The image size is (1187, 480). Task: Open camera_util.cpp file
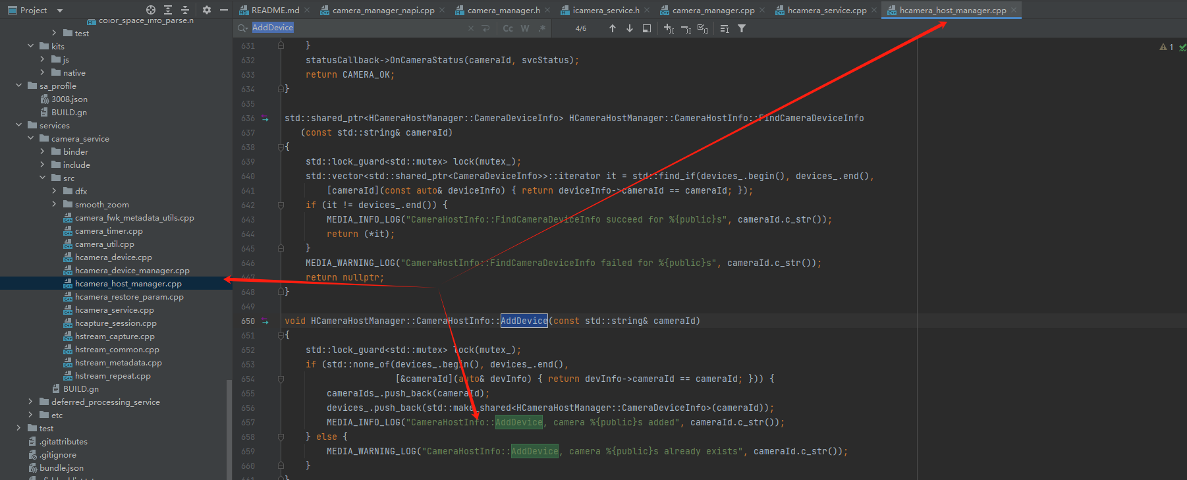[x=104, y=244]
